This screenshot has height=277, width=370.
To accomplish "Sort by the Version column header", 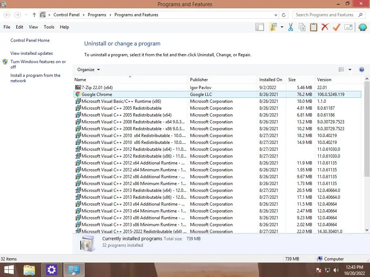I will point(338,80).
